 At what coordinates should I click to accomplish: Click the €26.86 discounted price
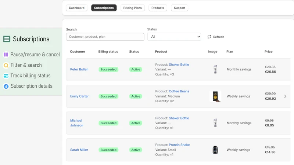point(270,72)
